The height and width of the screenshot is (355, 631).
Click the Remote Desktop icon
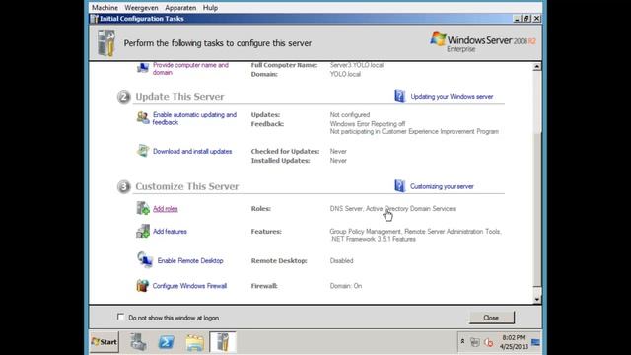pyautogui.click(x=145, y=259)
